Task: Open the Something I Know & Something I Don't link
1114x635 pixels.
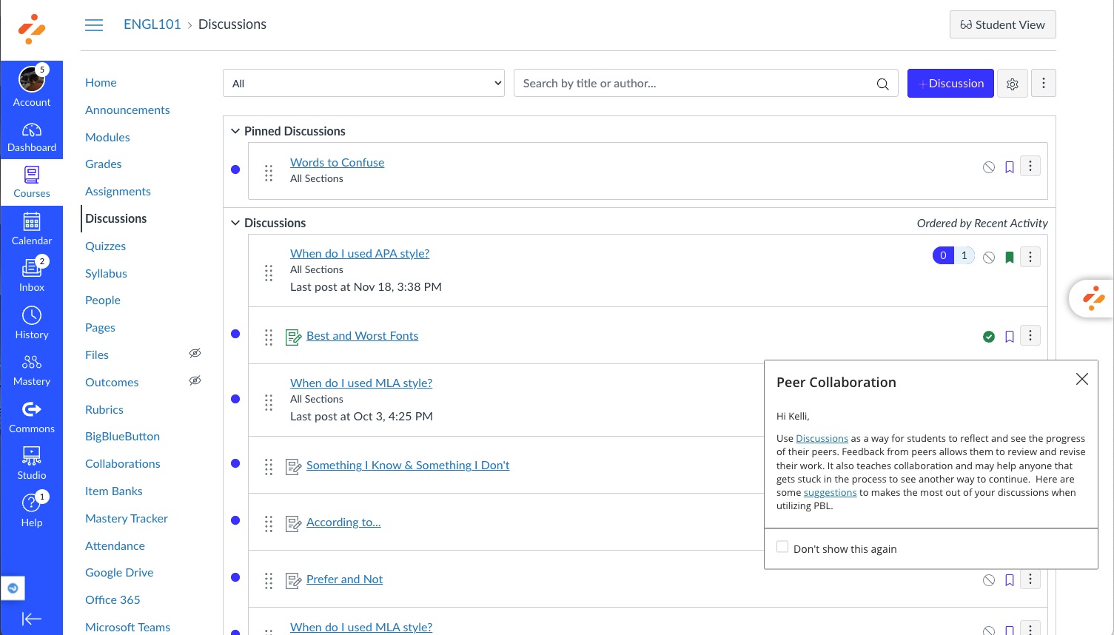Action: tap(408, 465)
